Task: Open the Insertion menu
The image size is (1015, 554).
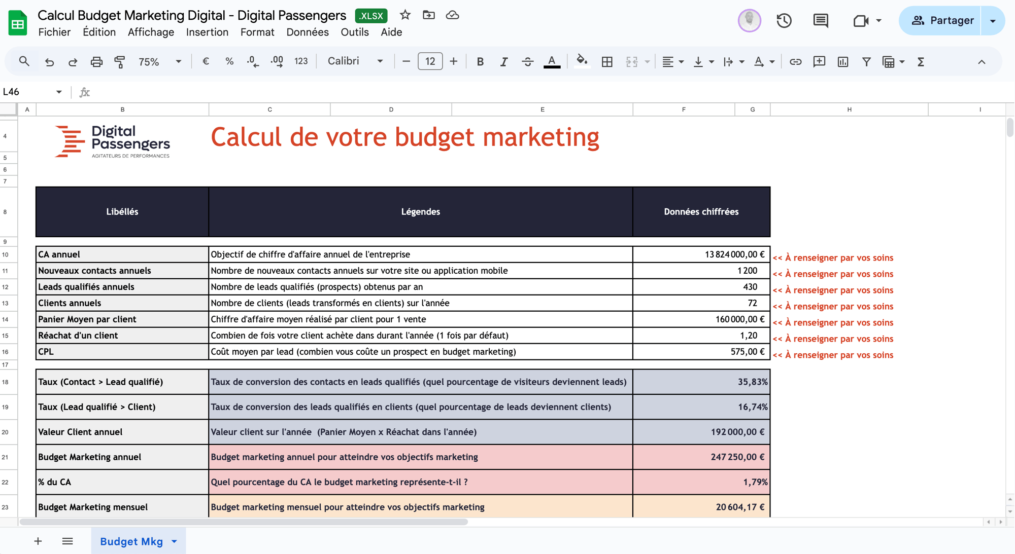Action: pos(207,32)
